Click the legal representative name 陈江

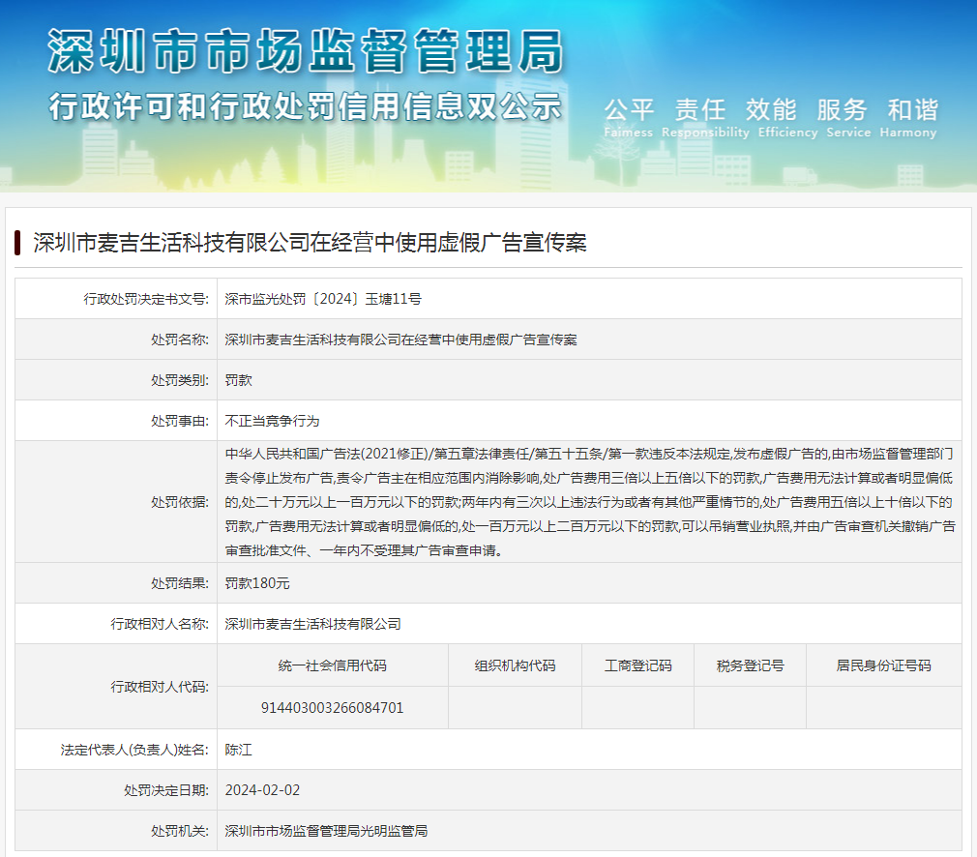(239, 750)
